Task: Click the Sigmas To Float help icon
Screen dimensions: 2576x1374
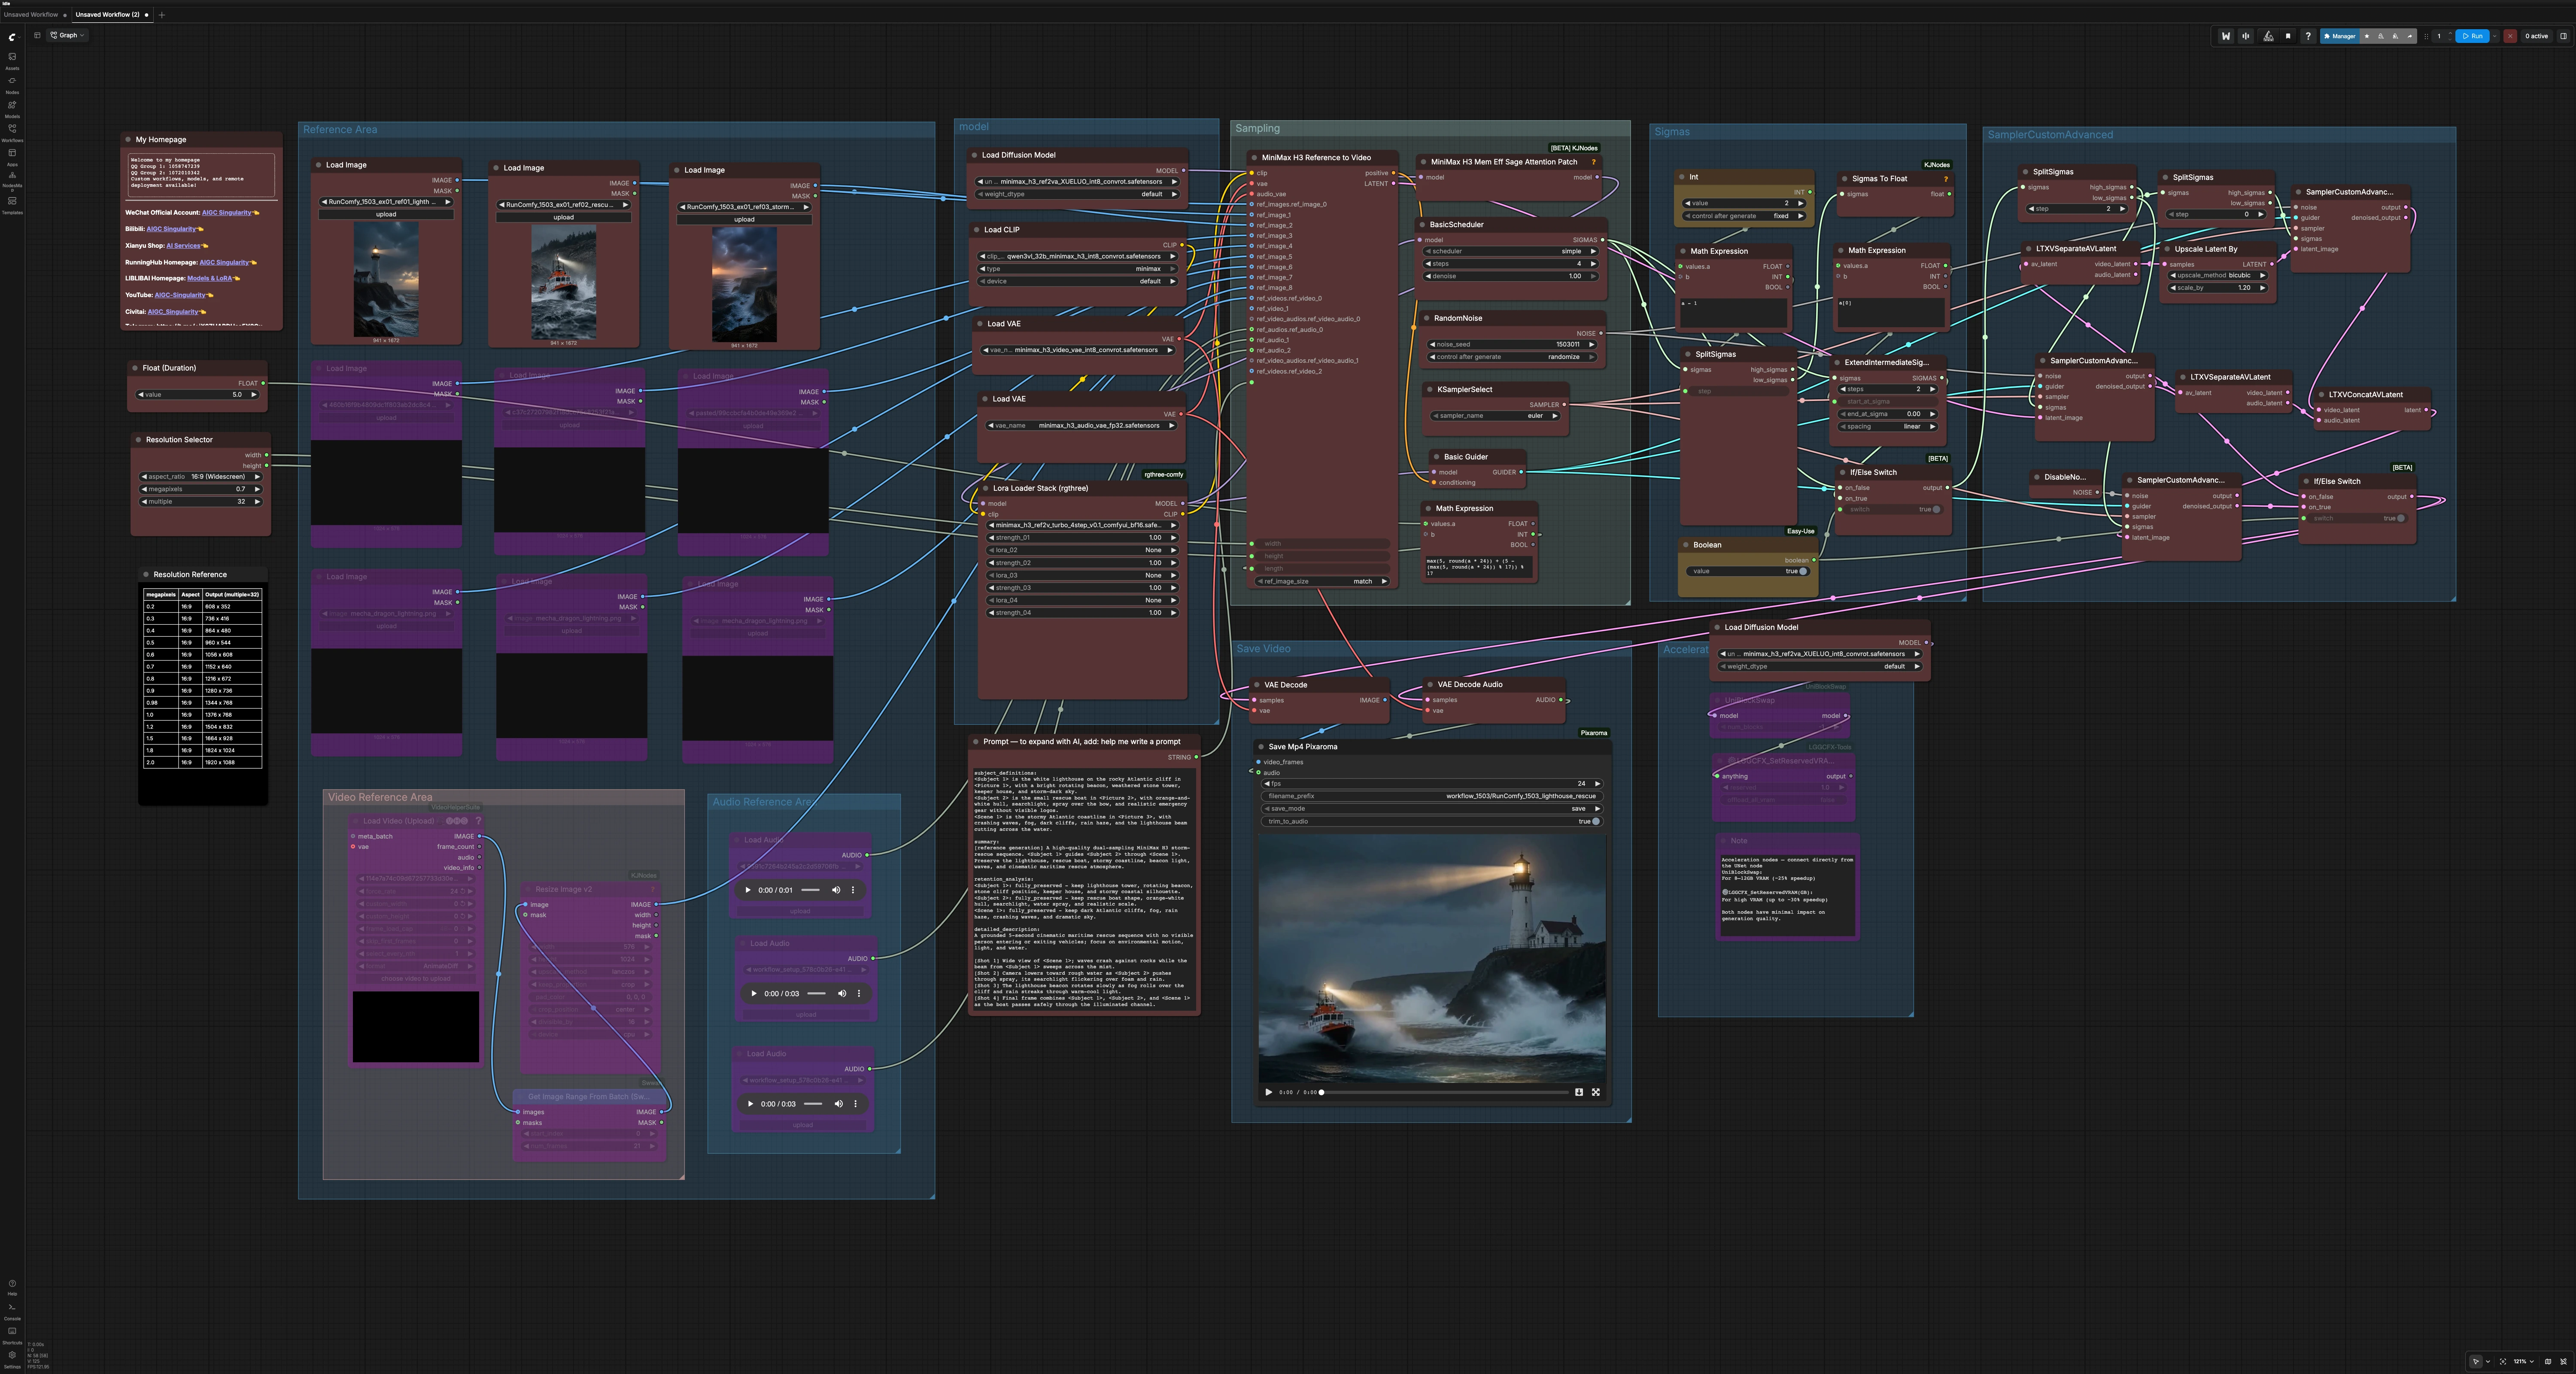Action: 1946,179
